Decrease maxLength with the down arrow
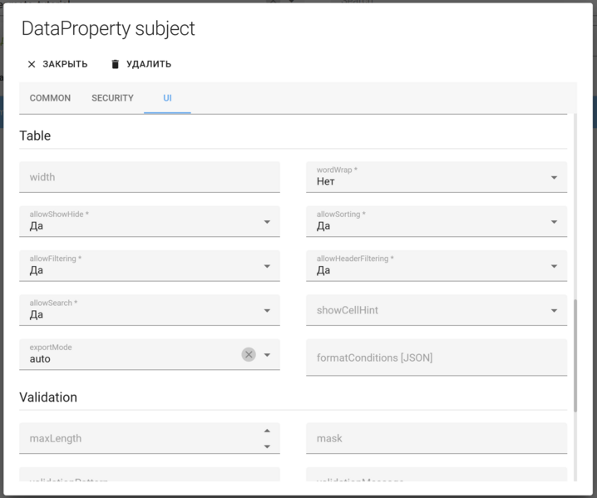 [x=267, y=446]
